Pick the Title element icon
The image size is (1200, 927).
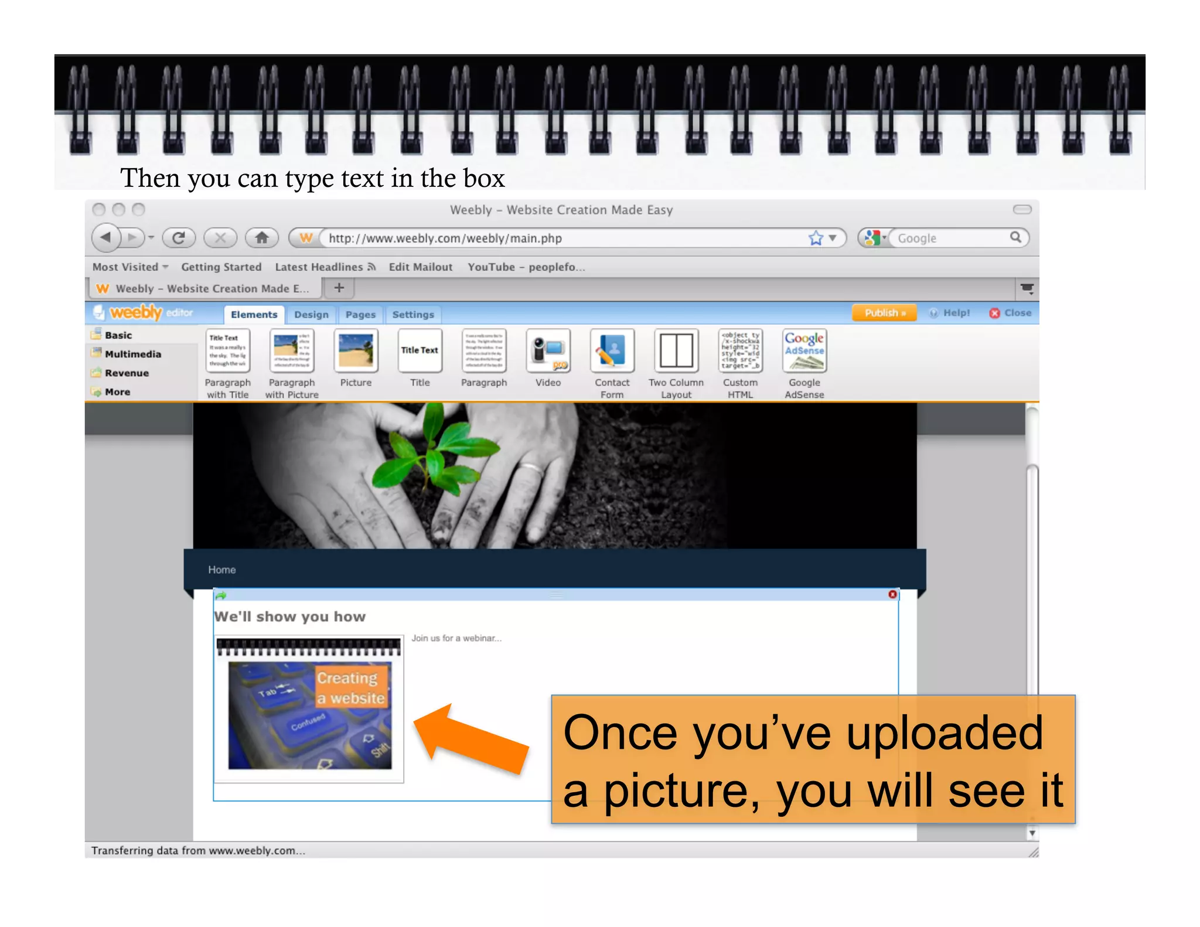420,350
